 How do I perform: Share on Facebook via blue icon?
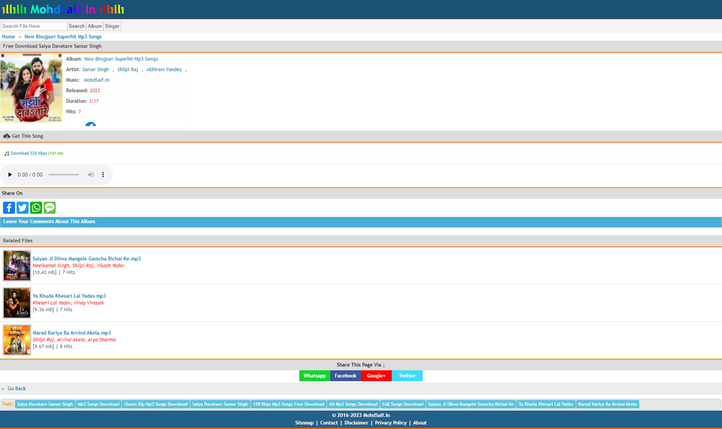pos(9,208)
